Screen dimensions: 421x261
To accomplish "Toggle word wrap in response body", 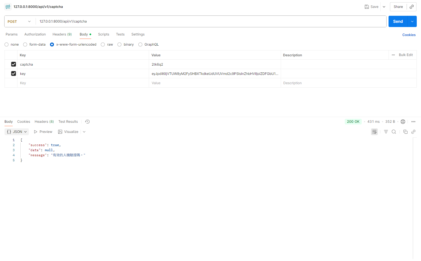I will click(x=374, y=132).
